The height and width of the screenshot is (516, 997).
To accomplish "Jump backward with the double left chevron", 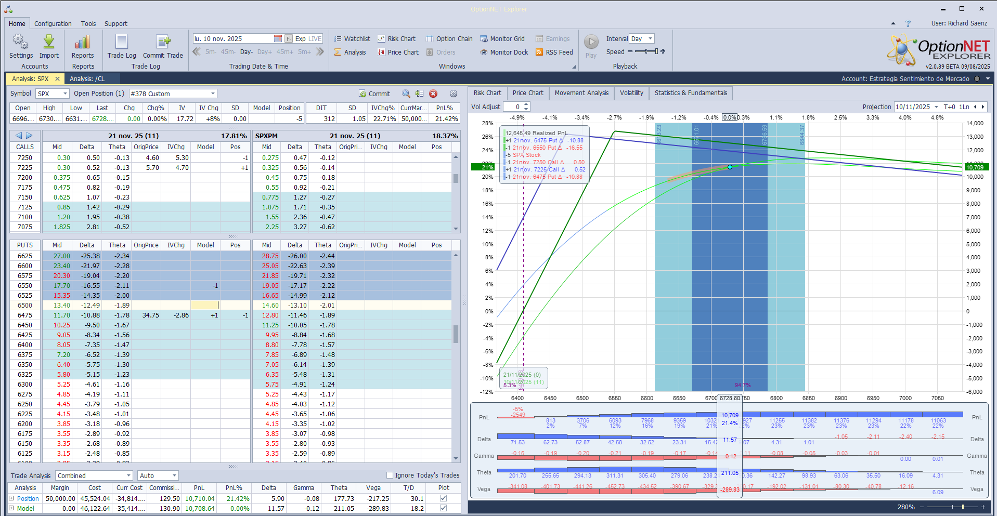I will (x=197, y=51).
